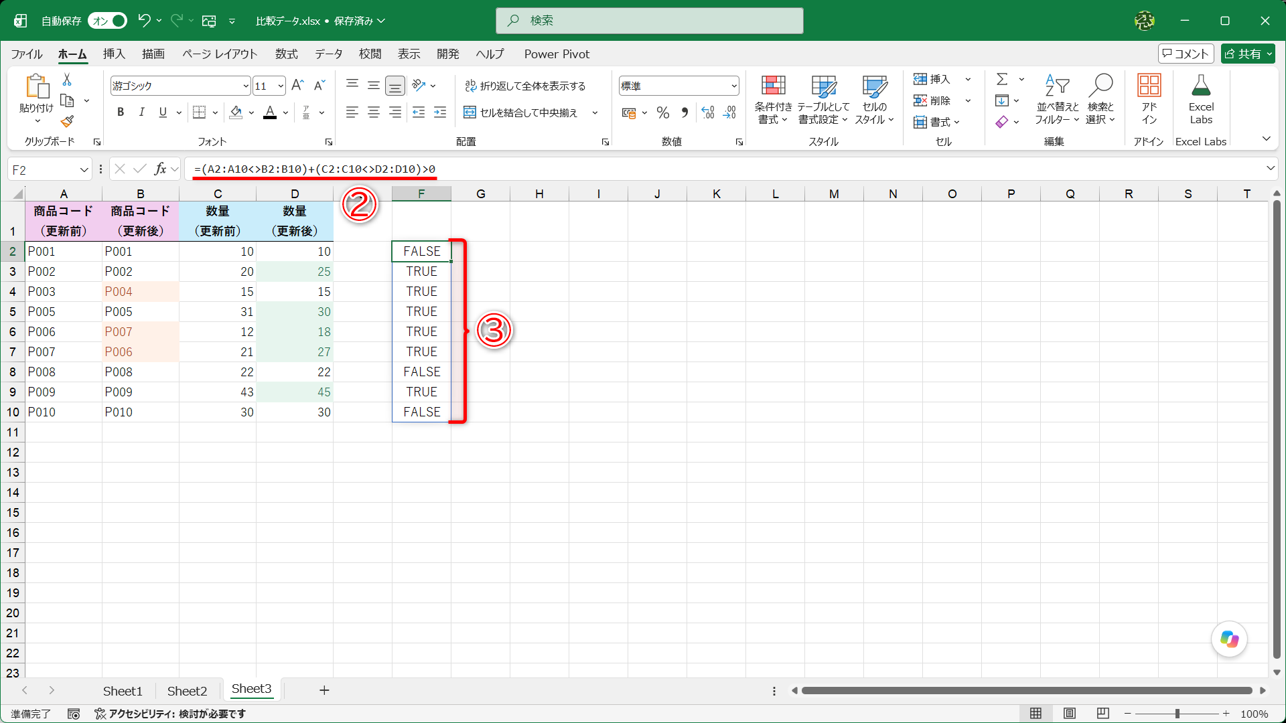Expand the formula bar chevron

coord(1271,168)
